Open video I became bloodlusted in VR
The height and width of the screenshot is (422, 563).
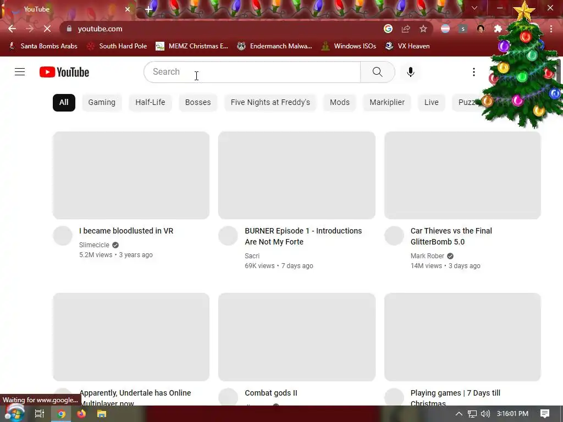126,231
